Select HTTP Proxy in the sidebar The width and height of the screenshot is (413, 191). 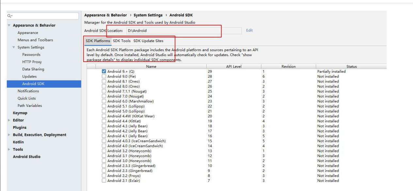(32, 62)
